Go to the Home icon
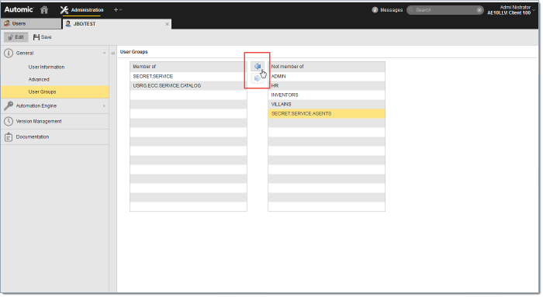Image resolution: width=543 pixels, height=297 pixels. [44, 9]
